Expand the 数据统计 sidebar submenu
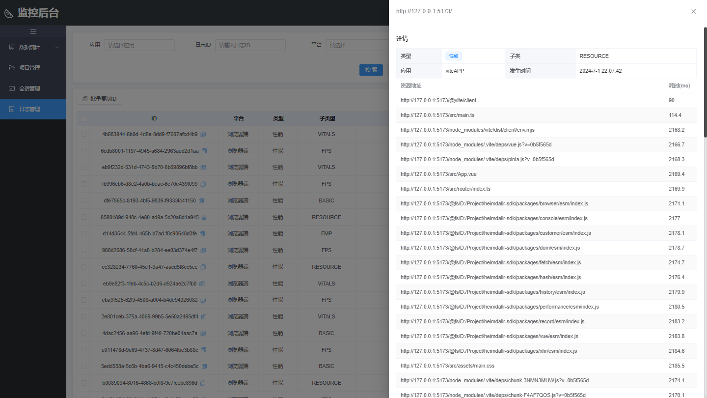707x398 pixels. [x=33, y=47]
